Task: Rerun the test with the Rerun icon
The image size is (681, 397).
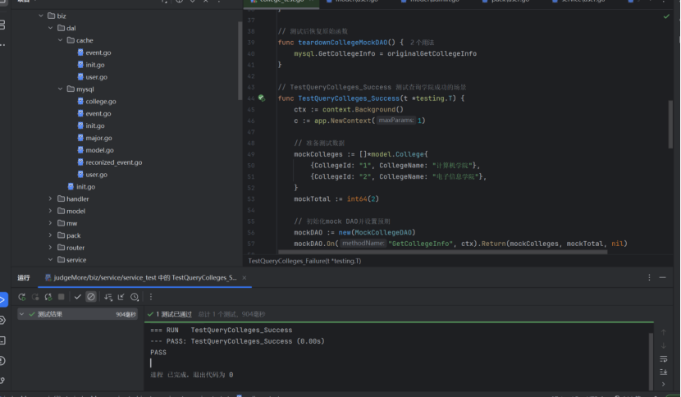Action: [21, 297]
